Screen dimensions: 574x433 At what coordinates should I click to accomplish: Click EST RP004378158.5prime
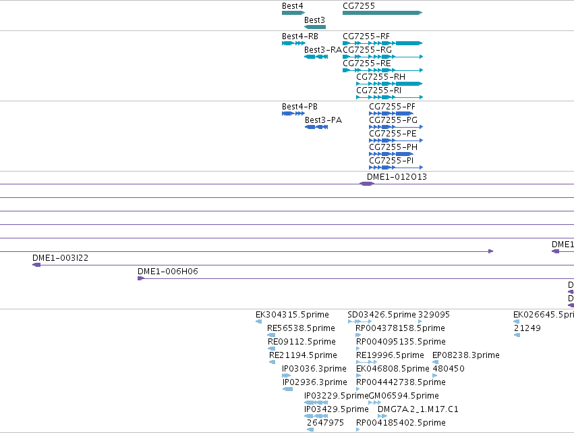pos(358,335)
